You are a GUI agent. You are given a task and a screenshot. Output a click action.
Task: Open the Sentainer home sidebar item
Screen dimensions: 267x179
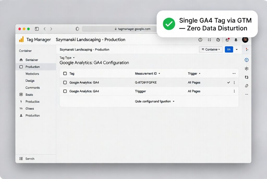[x=36, y=60]
